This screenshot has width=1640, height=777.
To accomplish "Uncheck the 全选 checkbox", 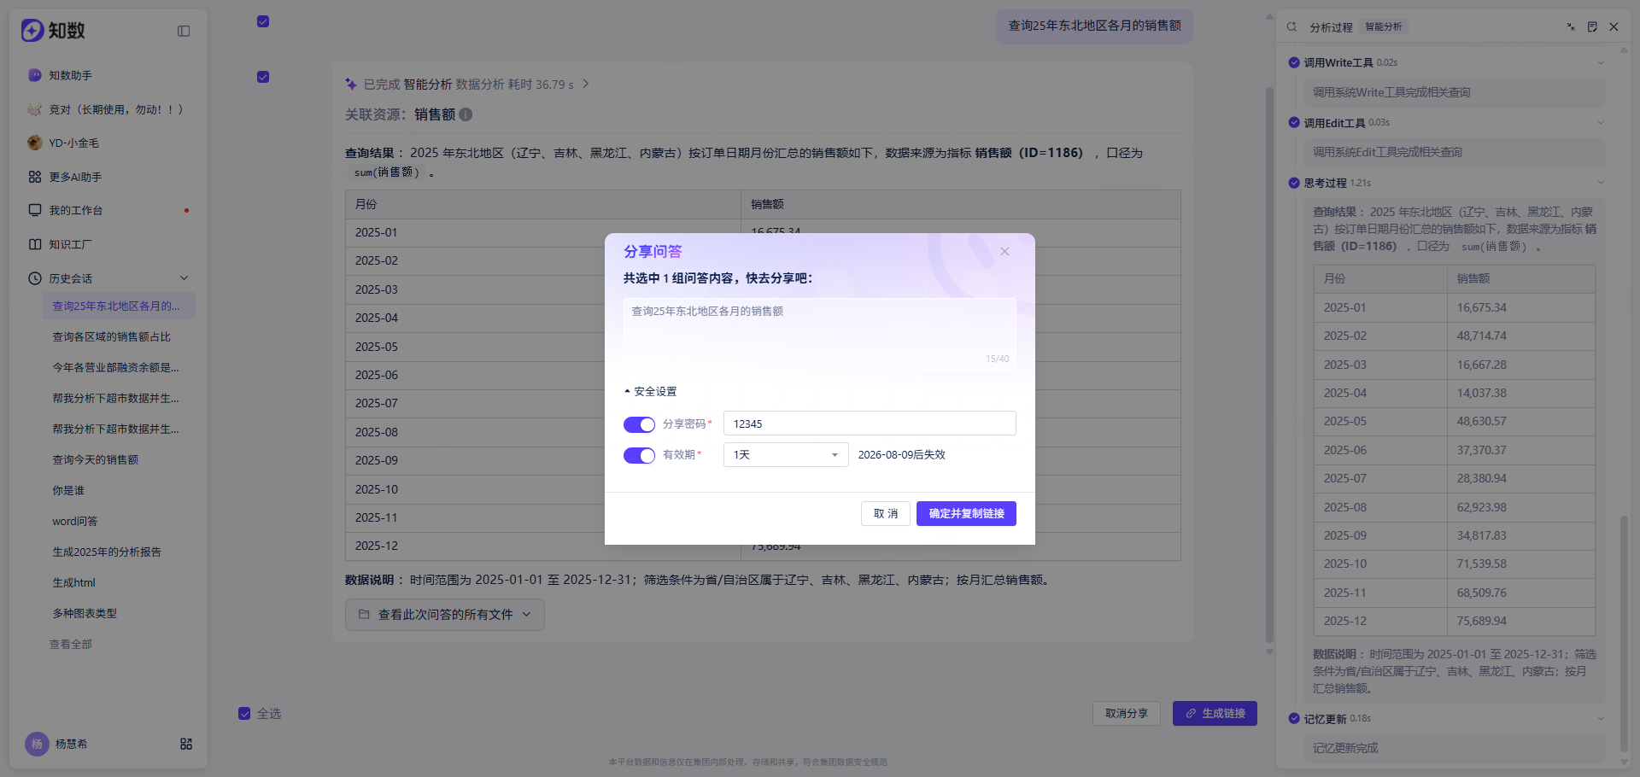I will 244,714.
